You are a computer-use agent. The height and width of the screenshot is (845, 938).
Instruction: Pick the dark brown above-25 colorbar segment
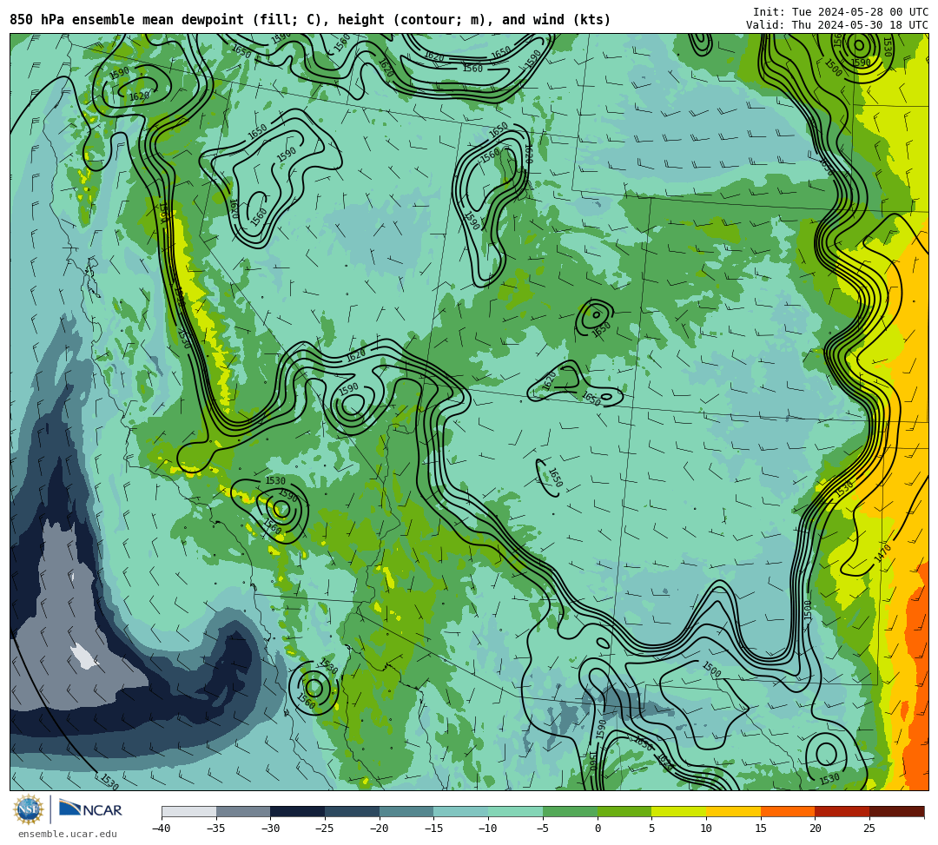[897, 811]
